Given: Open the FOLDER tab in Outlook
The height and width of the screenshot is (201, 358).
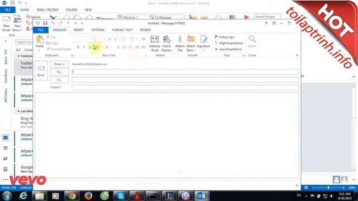Looking at the screenshot, I should [x=72, y=10].
